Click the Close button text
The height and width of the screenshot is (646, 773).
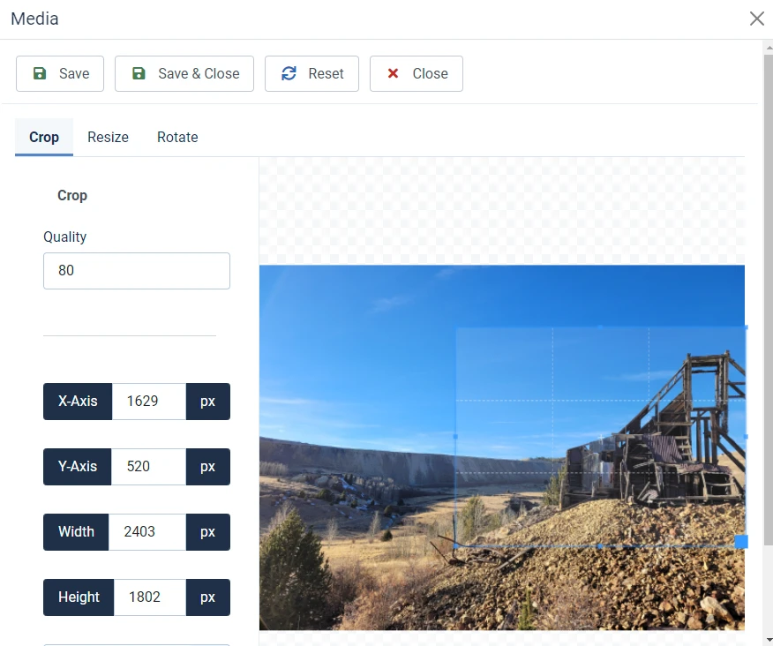click(430, 73)
